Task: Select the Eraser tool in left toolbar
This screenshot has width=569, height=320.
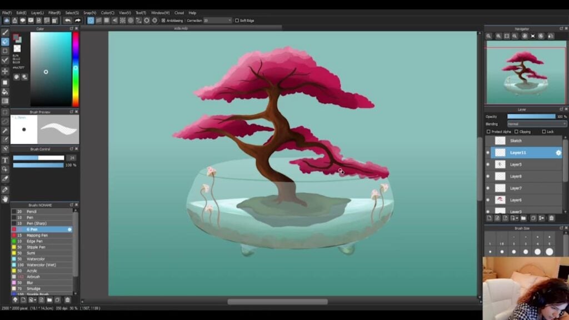Action: [x=5, y=42]
